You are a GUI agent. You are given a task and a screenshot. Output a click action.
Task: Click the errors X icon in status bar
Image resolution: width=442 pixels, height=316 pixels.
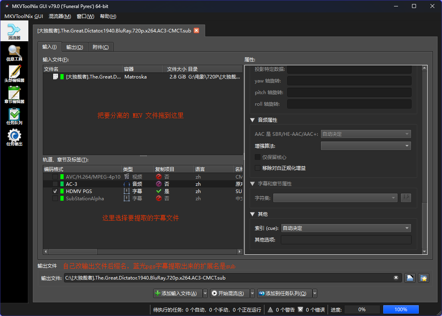pyautogui.click(x=300, y=310)
